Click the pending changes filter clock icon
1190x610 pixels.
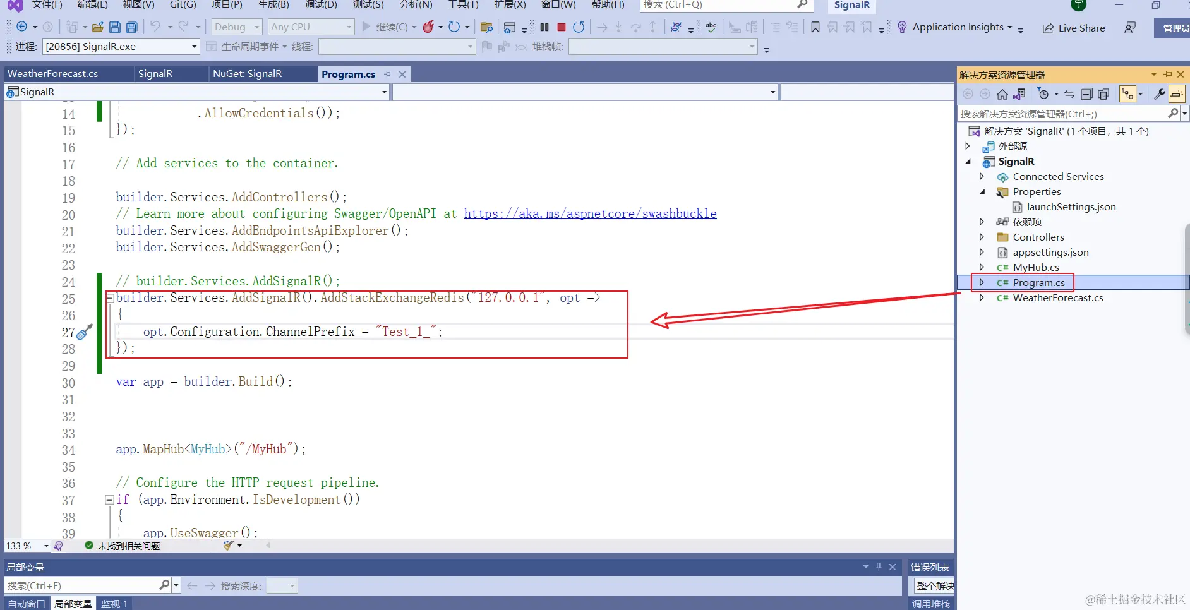point(1043,94)
